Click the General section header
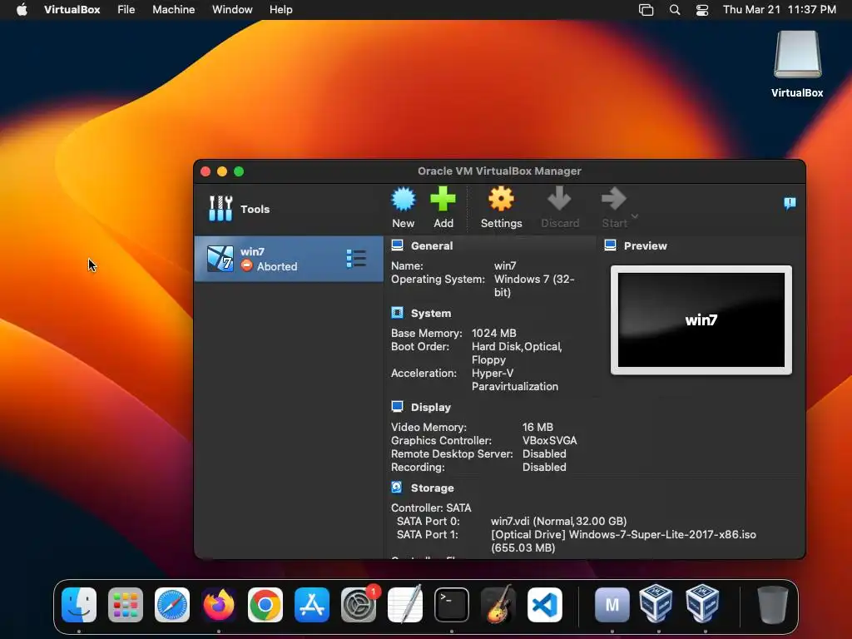Viewport: 852px width, 639px height. [x=432, y=245]
